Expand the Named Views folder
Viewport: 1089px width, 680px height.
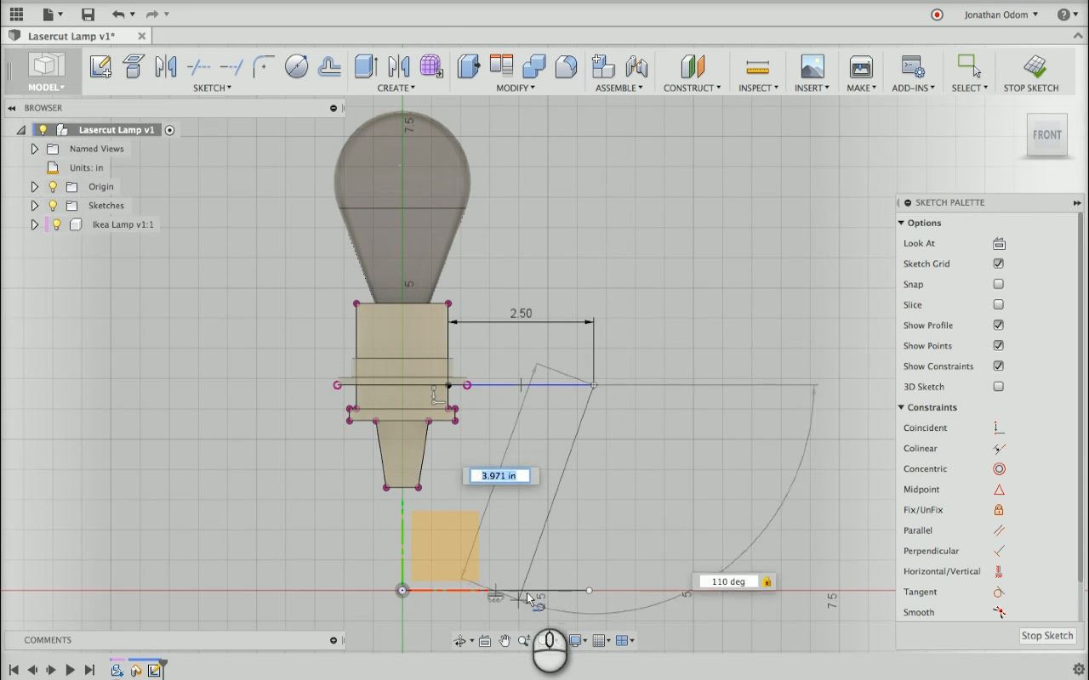tap(35, 149)
